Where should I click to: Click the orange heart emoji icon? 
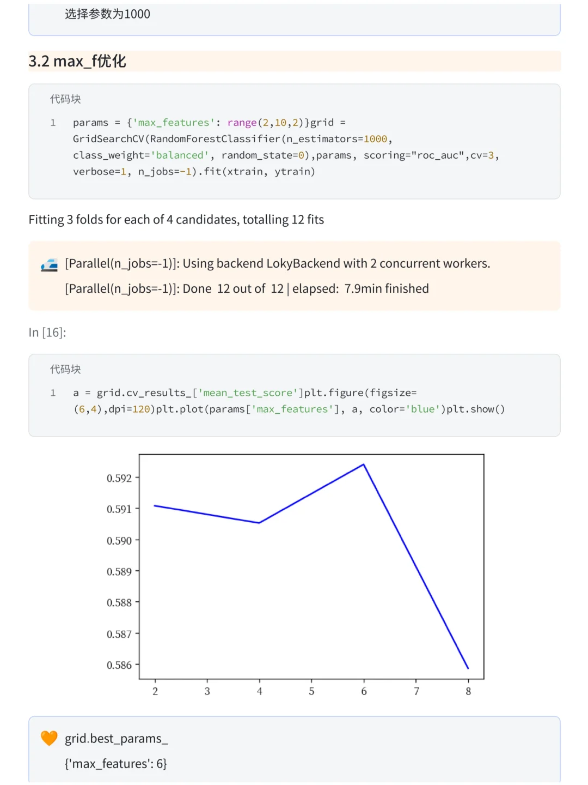tap(49, 738)
